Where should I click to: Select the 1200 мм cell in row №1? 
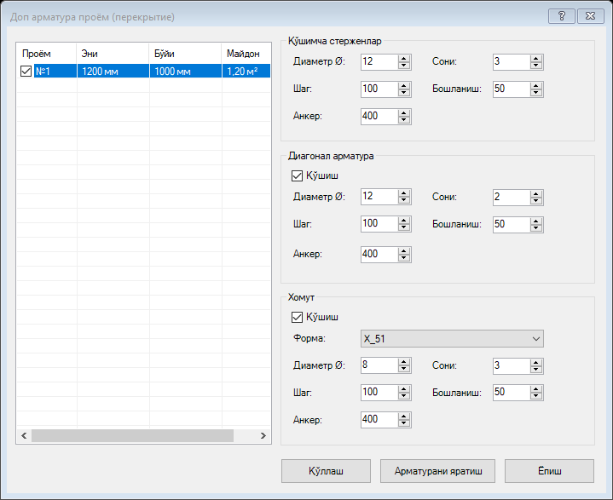[x=113, y=71]
